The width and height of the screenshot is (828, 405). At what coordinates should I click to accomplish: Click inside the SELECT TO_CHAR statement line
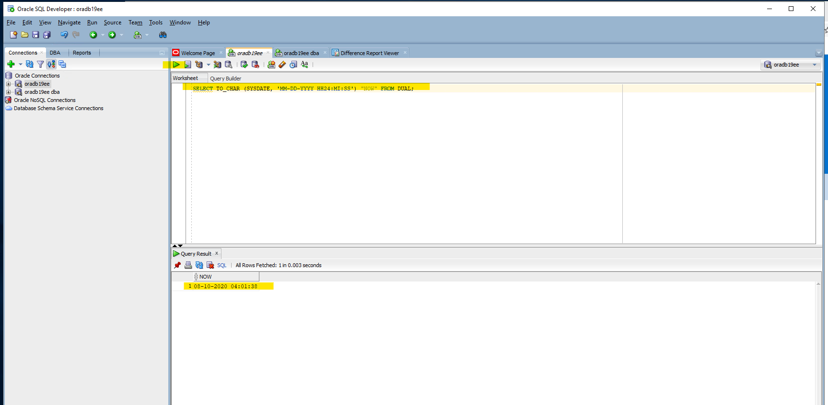pyautogui.click(x=303, y=89)
